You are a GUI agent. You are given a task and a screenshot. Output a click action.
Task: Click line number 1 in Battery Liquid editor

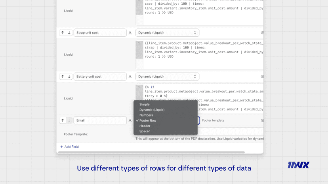pos(139,87)
